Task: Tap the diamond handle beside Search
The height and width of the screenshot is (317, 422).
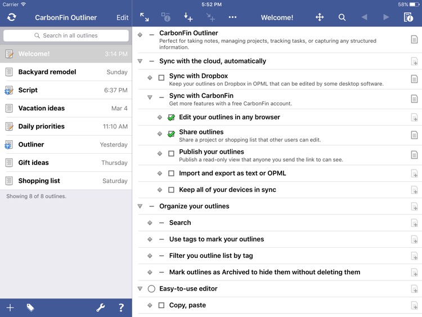Action: [x=150, y=223]
